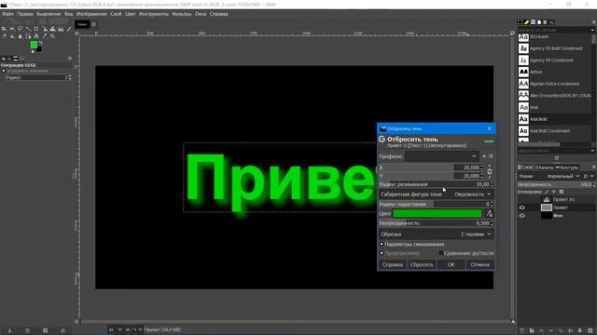Viewport: 597px width, 335px height.
Task: Select the Eraser tool
Action: [4, 36]
